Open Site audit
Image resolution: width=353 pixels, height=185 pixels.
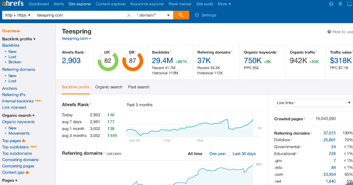pyautogui.click(x=204, y=4)
